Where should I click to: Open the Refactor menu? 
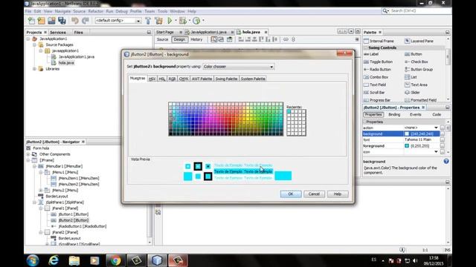(x=96, y=11)
